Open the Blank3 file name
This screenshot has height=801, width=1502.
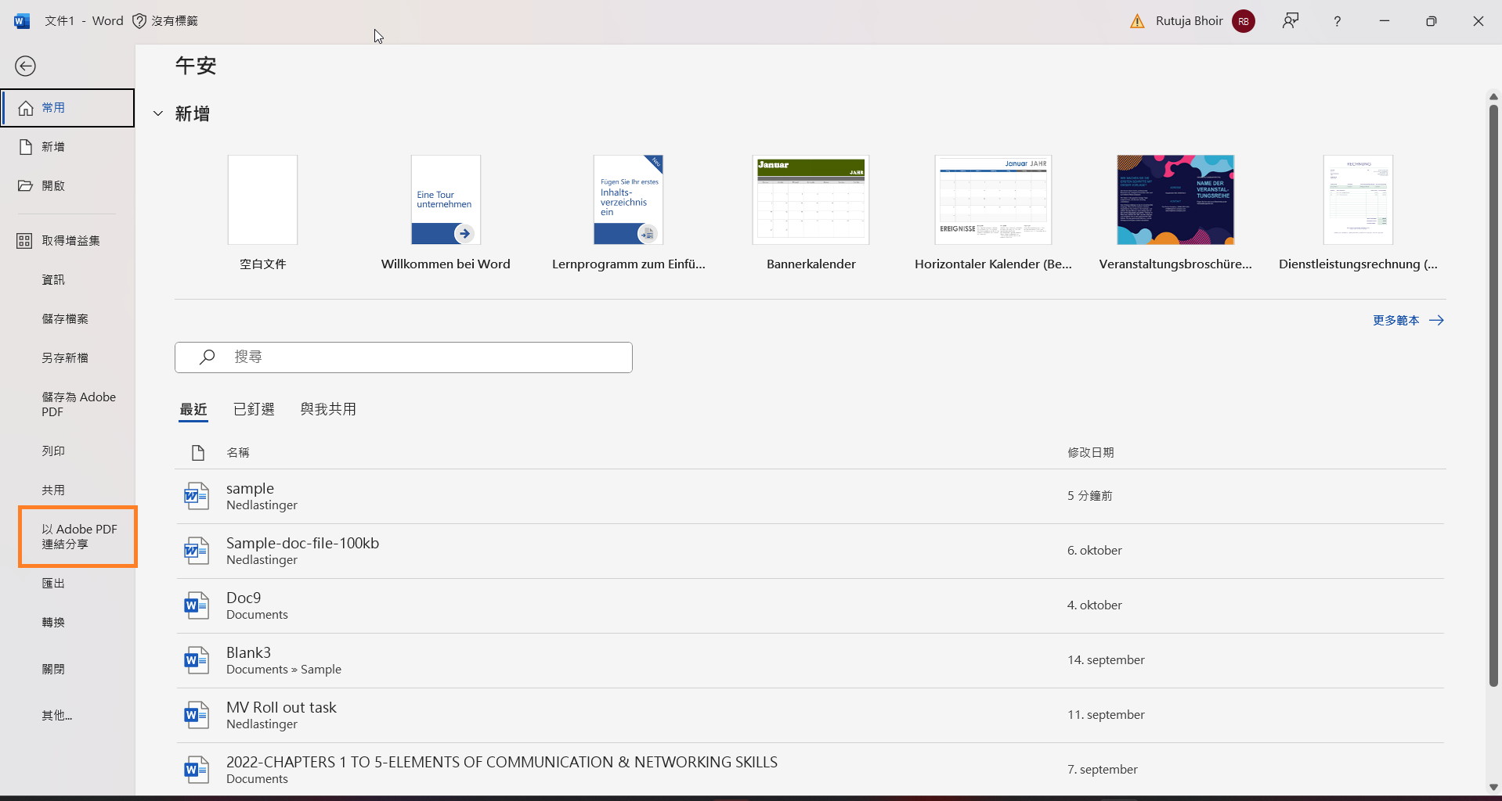click(248, 653)
